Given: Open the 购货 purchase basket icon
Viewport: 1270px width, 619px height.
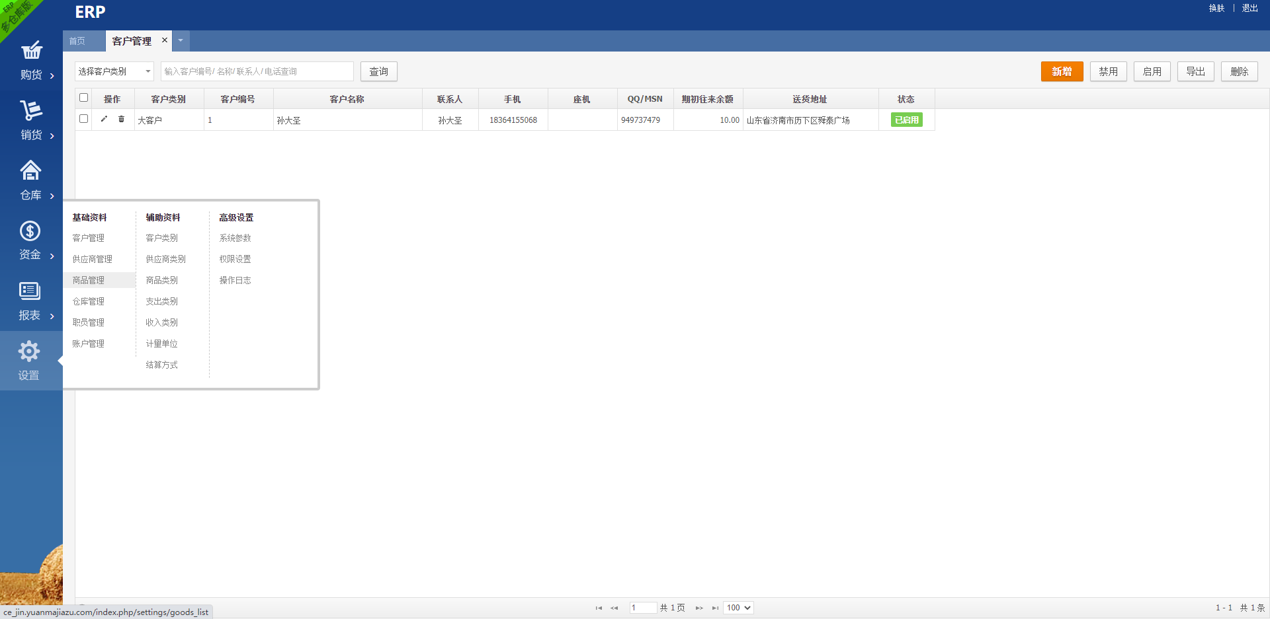Looking at the screenshot, I should tap(31, 50).
